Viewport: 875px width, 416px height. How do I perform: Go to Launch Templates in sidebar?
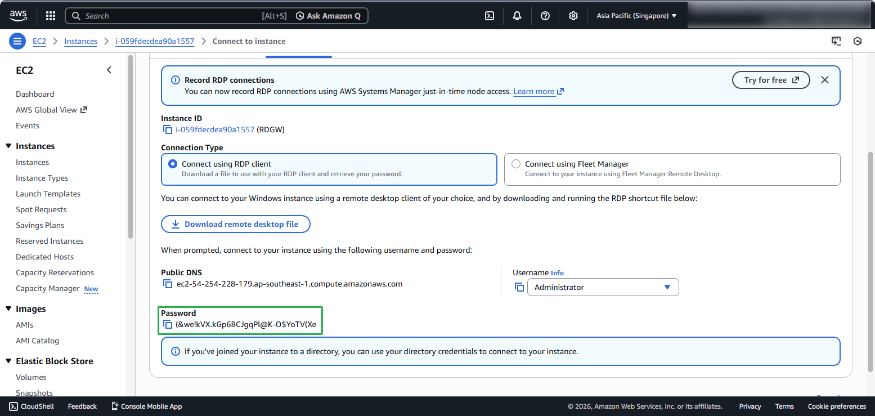48,194
